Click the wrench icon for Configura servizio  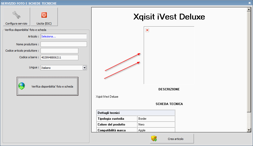click(x=16, y=15)
